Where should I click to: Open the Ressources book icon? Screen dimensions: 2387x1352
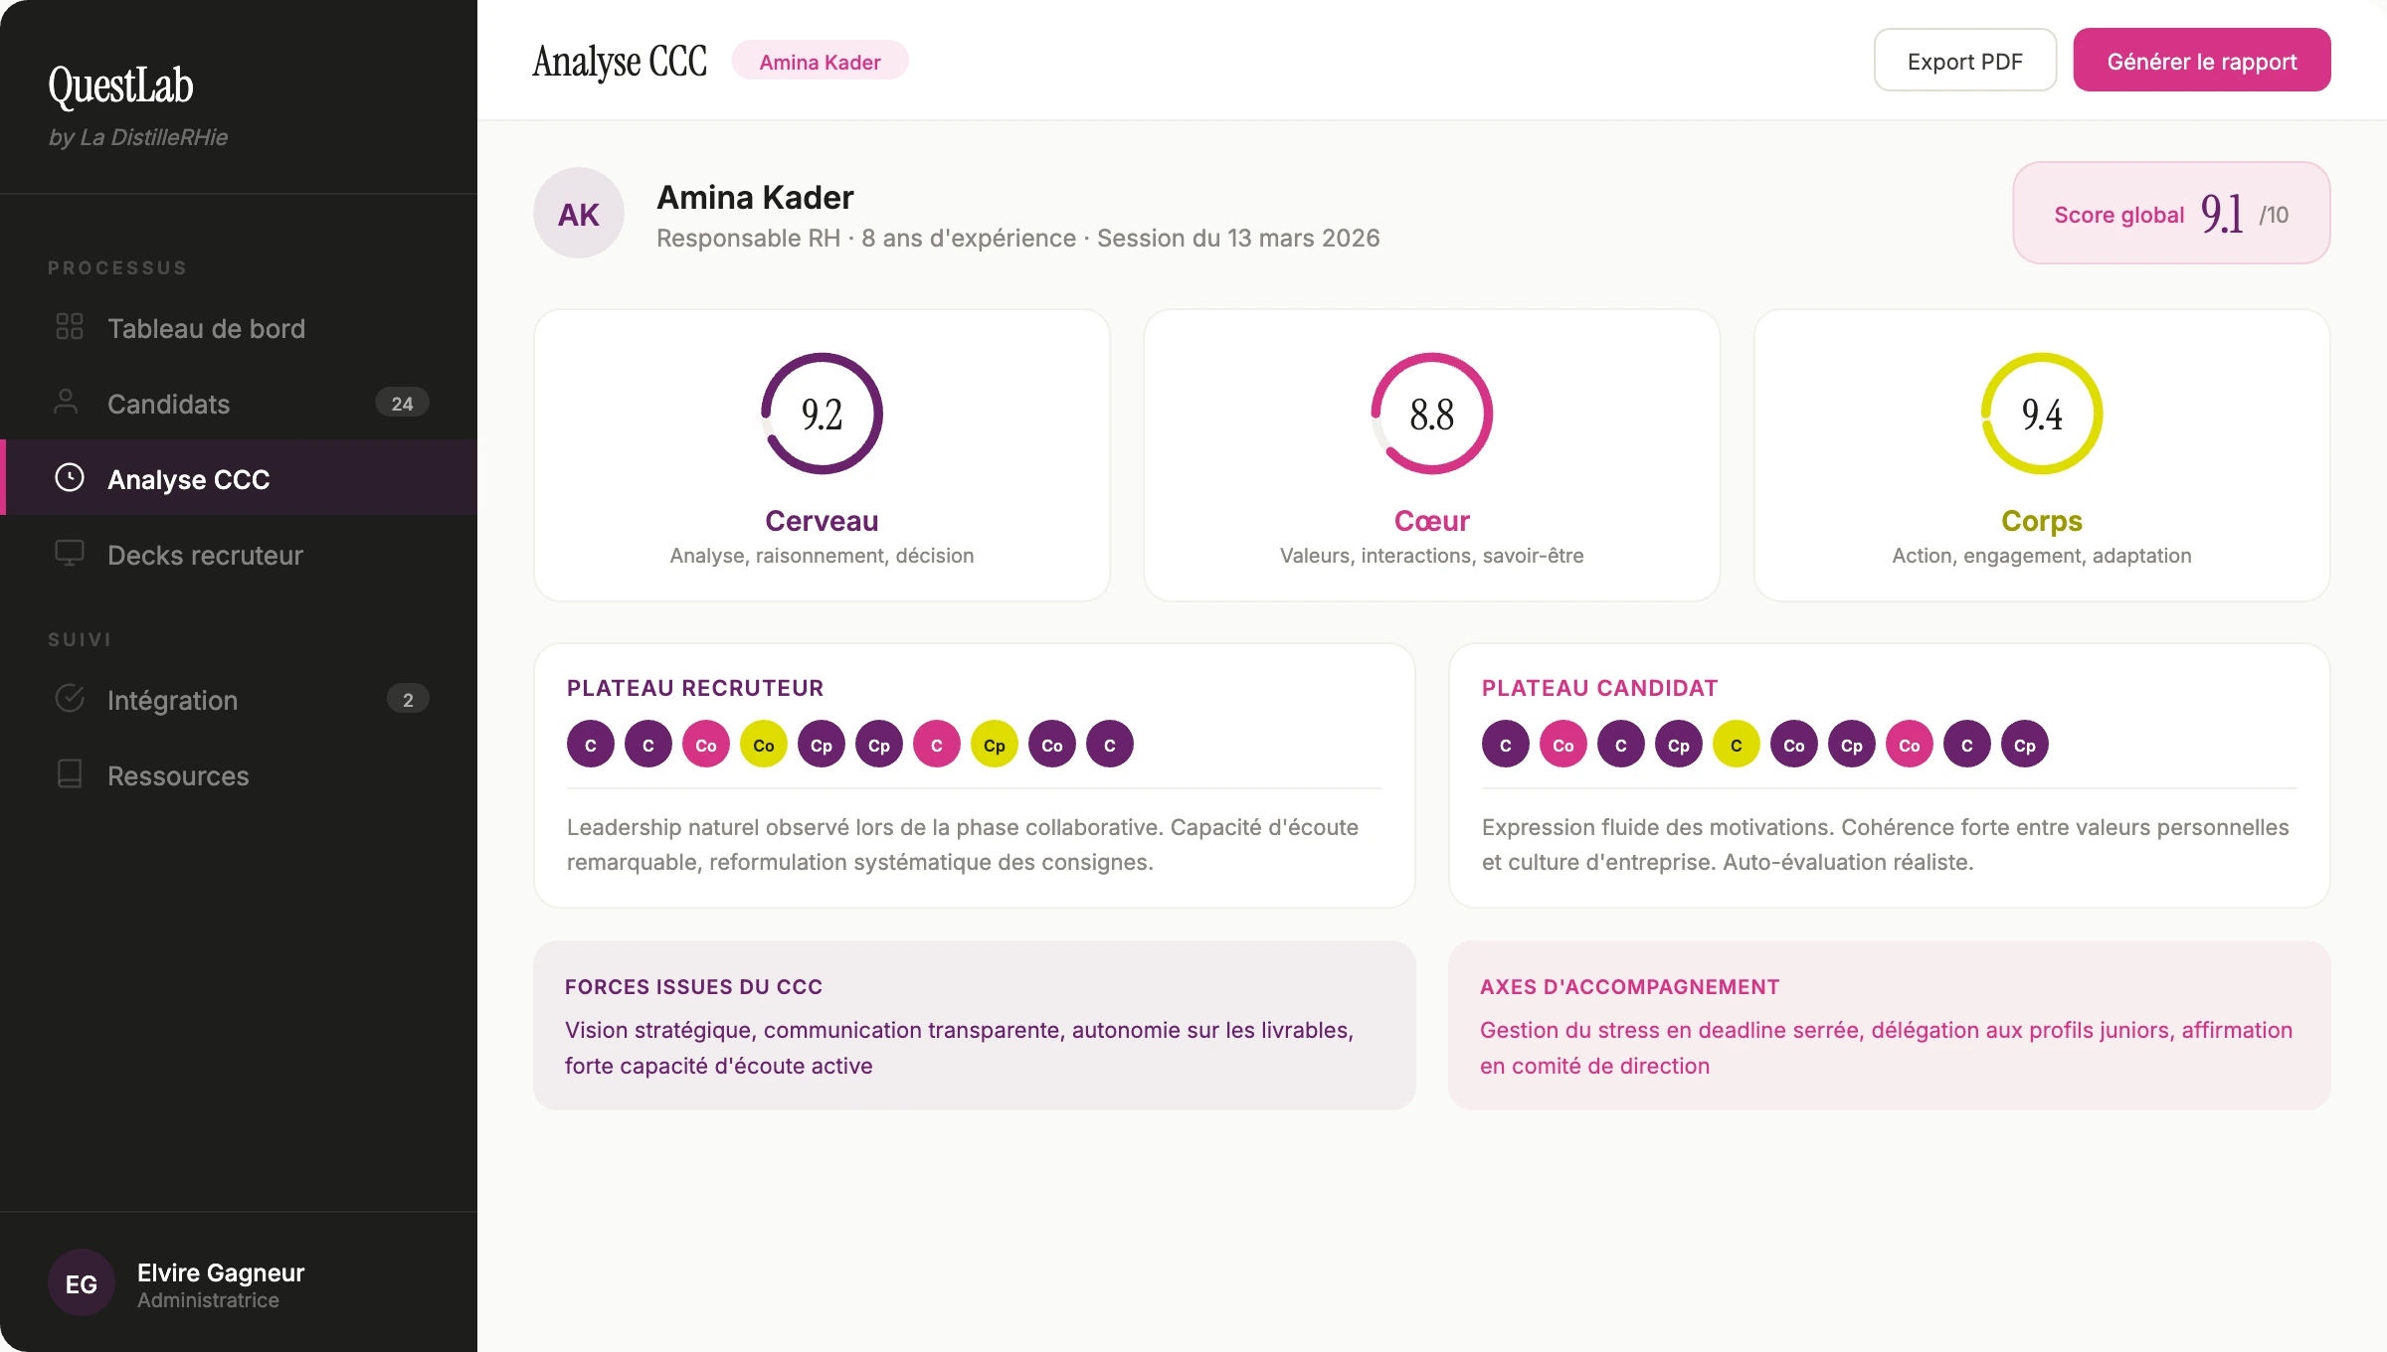tap(69, 775)
